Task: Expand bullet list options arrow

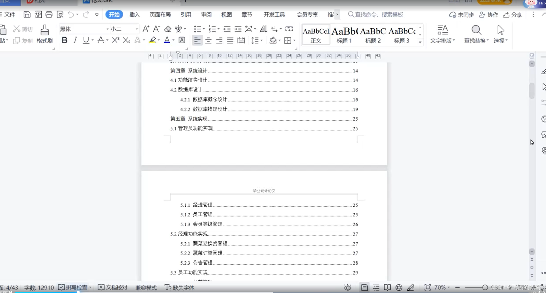Action: (204, 29)
